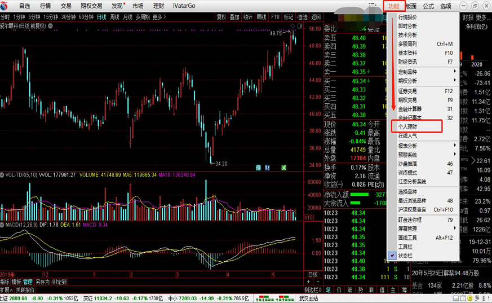Click the 返回 button on chart toolbar

316,17
